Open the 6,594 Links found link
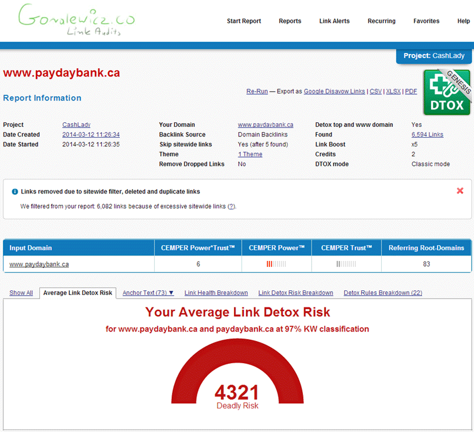The image size is (474, 432). point(427,135)
